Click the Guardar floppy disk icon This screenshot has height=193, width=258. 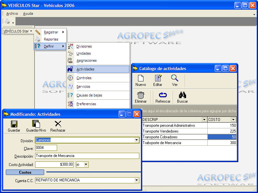tap(14, 124)
